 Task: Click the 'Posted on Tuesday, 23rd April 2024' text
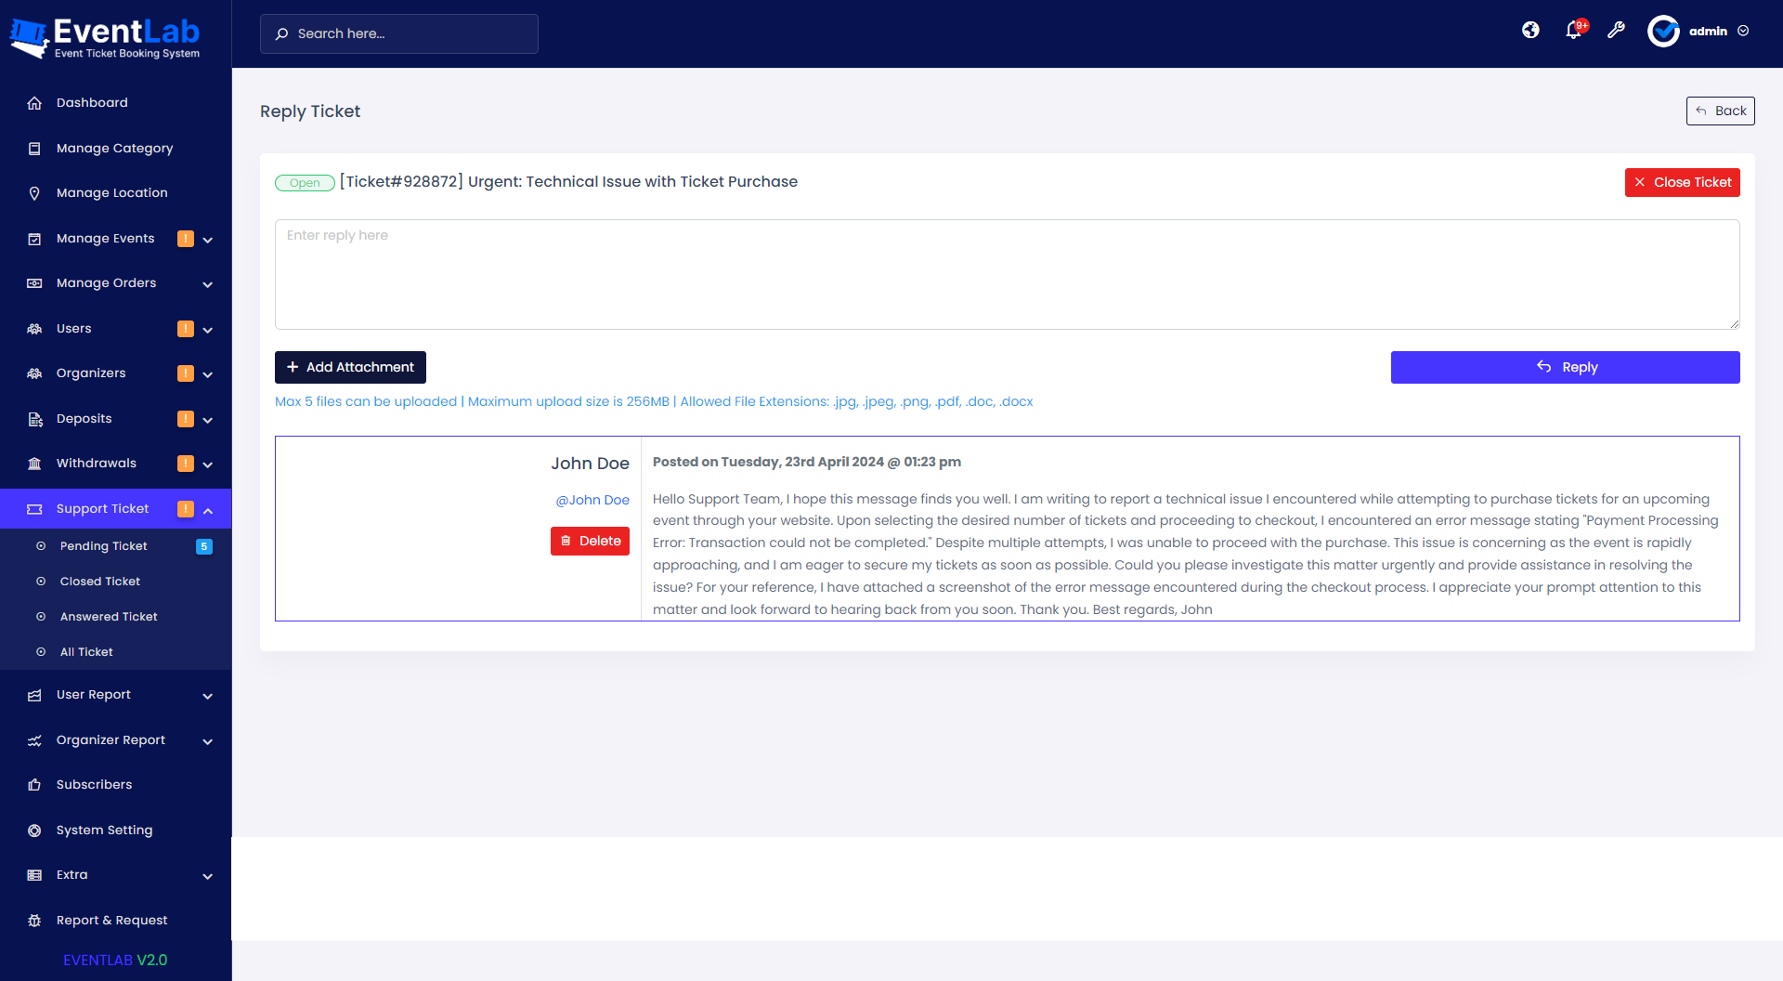807,462
